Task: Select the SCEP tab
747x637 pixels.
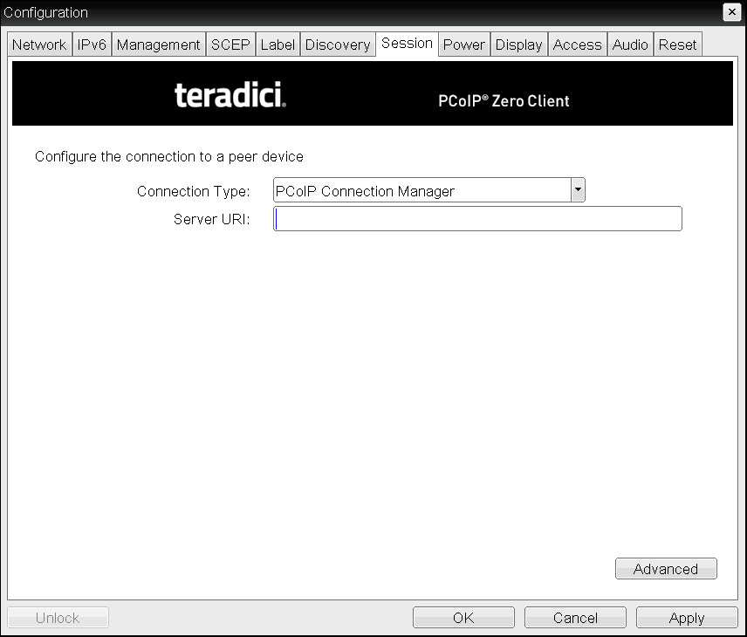Action: (230, 45)
